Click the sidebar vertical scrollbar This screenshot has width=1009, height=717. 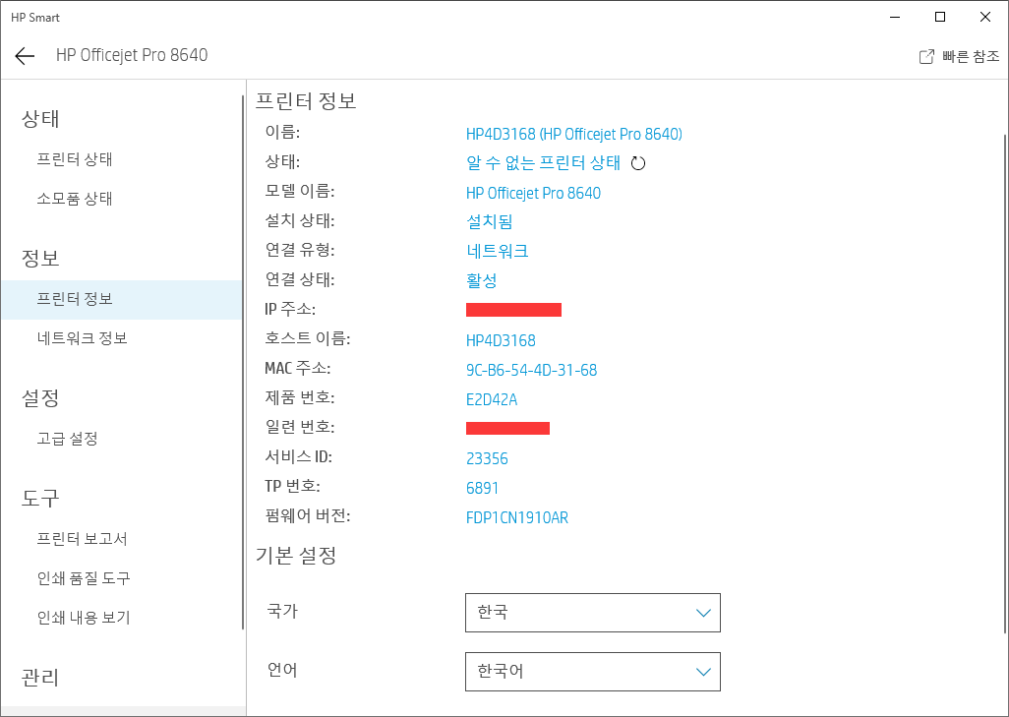click(243, 362)
